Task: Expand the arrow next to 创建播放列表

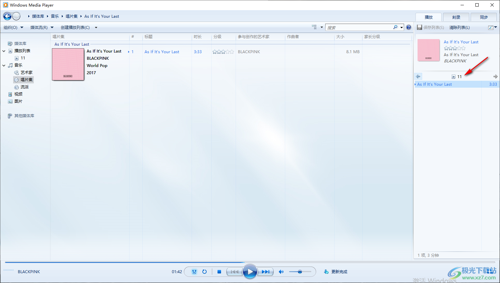Action: point(96,28)
